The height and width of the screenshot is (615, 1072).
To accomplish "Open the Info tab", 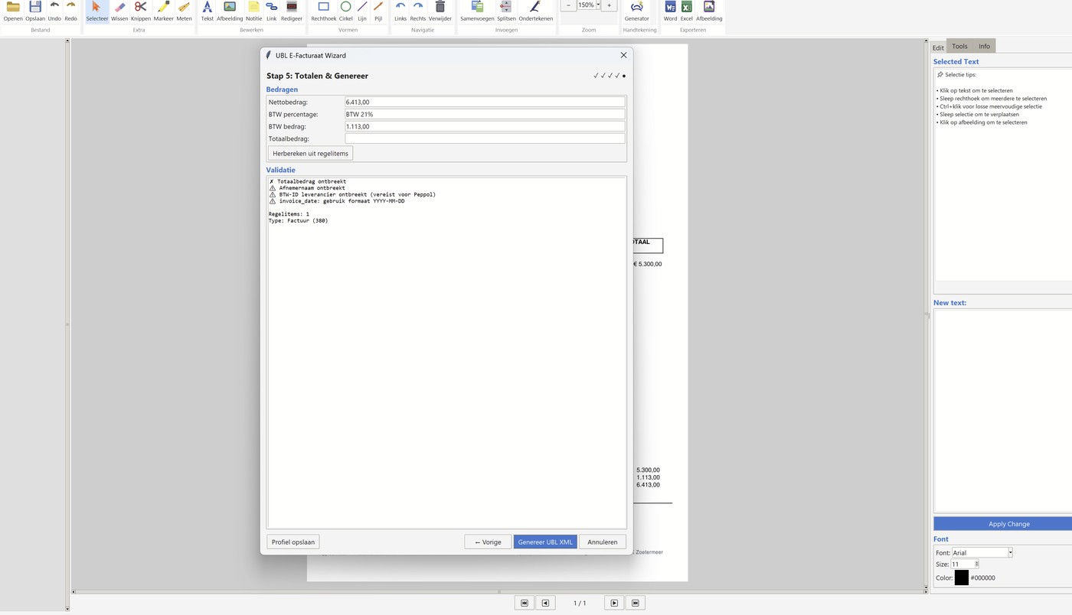I will 984,46.
